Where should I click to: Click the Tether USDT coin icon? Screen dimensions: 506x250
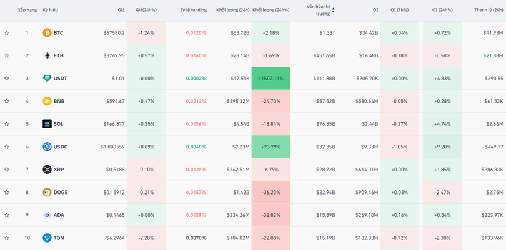pyautogui.click(x=47, y=79)
